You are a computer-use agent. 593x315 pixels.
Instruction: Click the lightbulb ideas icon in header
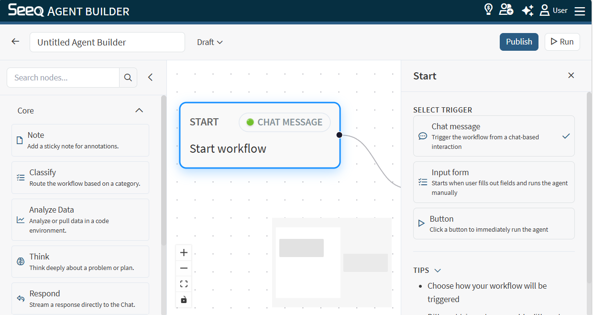(488, 10)
